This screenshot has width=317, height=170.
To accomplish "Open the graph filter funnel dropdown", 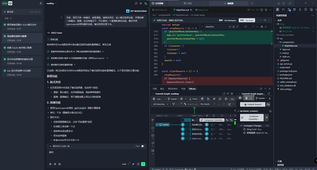I will pos(174,104).
